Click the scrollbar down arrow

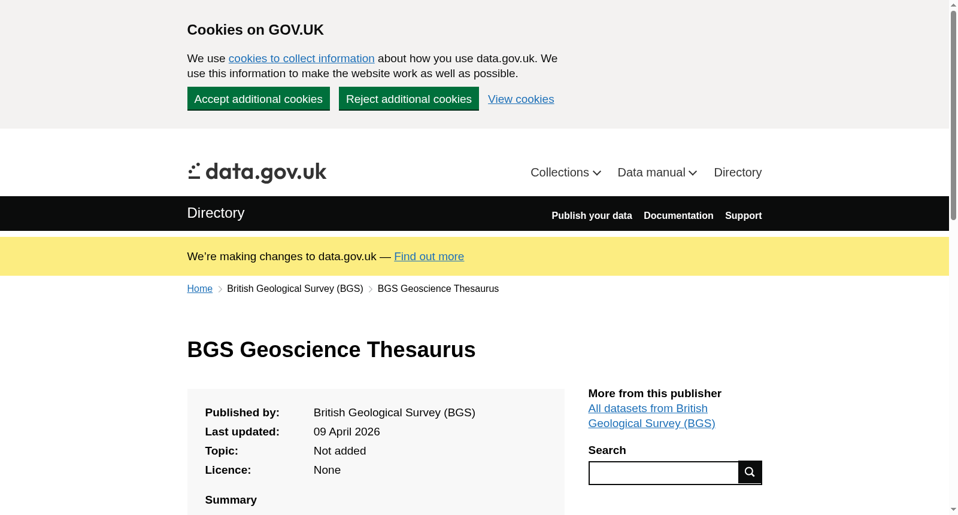click(953, 510)
